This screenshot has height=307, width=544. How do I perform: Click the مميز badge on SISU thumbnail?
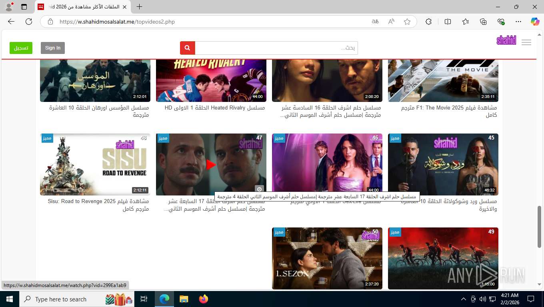tap(47, 138)
